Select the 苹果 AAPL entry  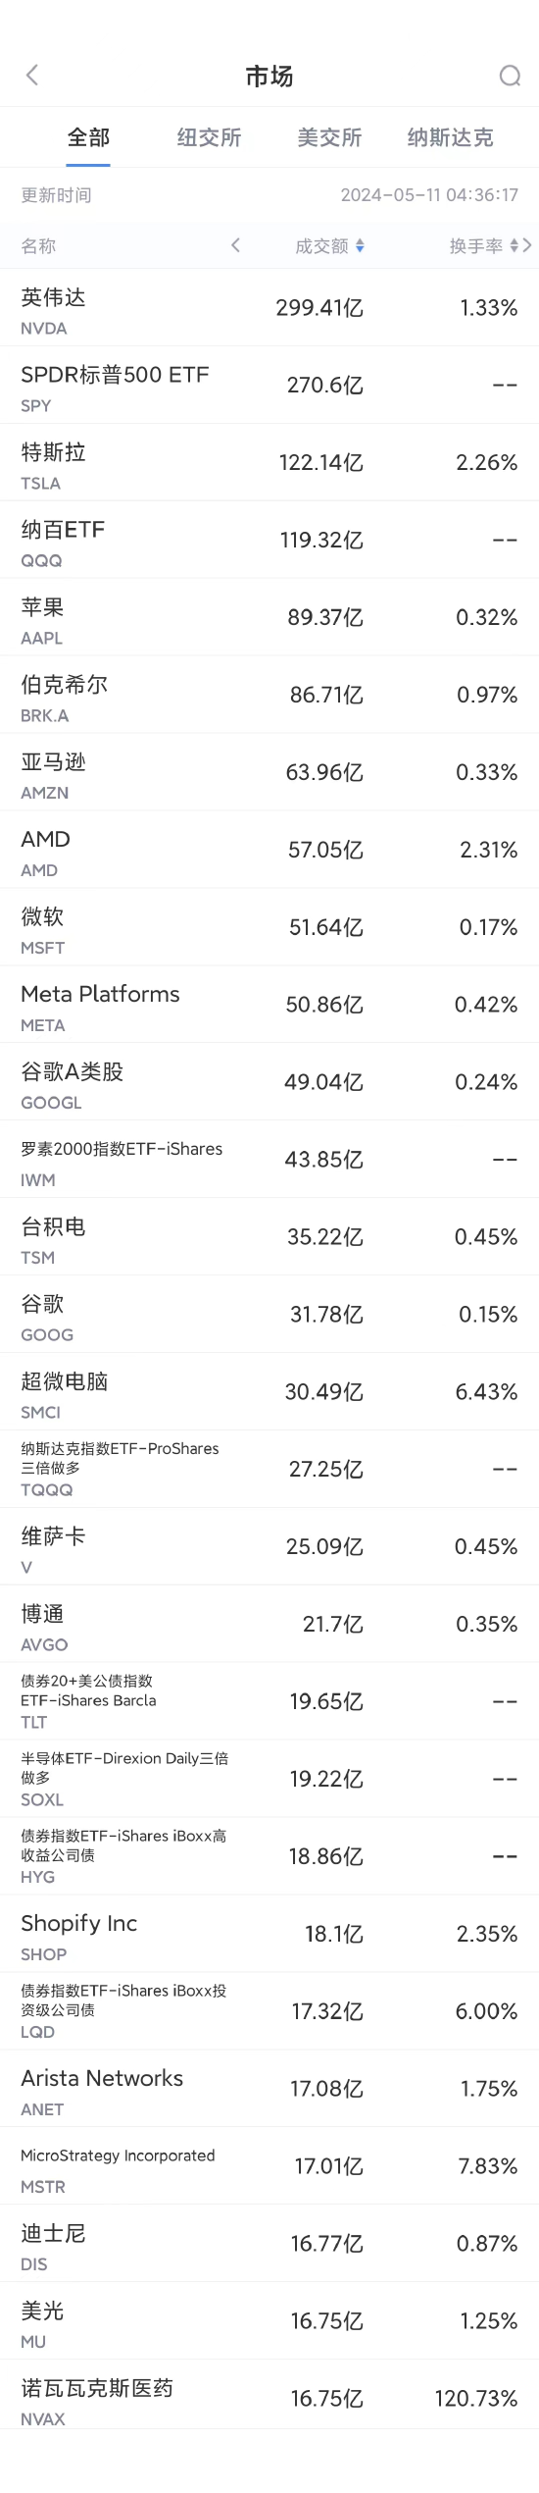(269, 618)
